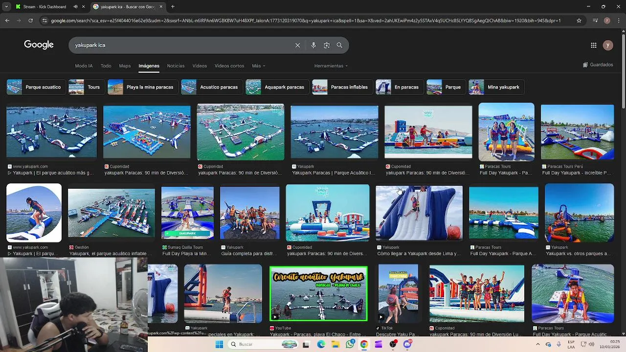The width and height of the screenshot is (626, 352).
Task: Show hidden system tray icons
Action: point(537,344)
